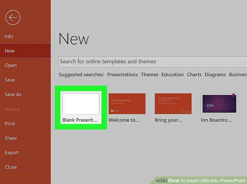Click the 'Ion Boardro...' caption

216,120
